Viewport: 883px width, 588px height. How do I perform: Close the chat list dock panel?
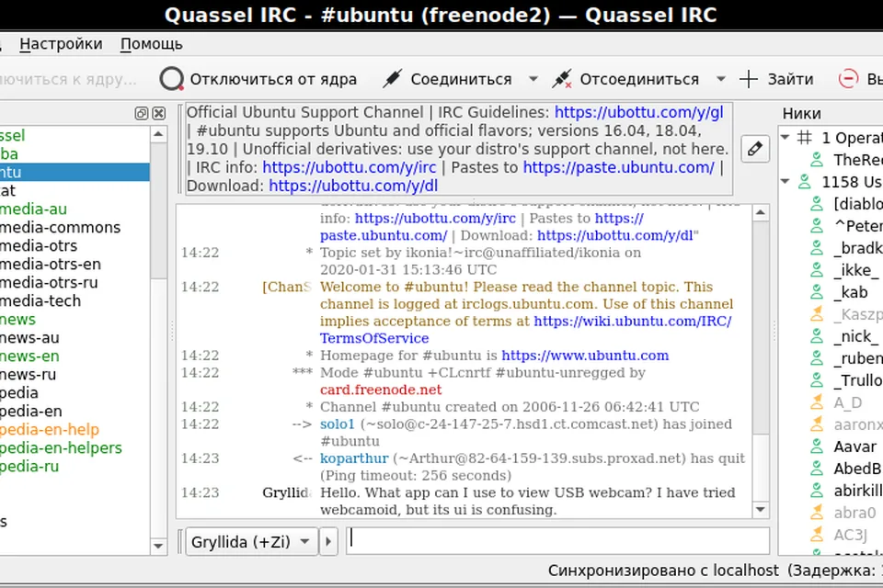159,114
